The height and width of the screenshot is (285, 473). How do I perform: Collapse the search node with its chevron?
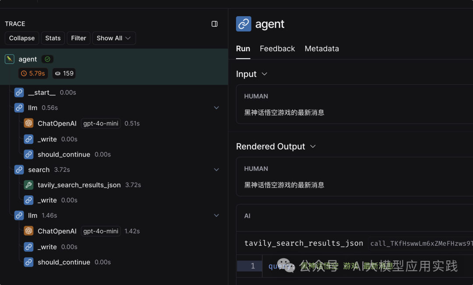(x=216, y=170)
